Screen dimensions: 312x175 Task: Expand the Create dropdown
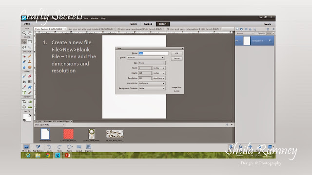pyautogui.click(x=268, y=24)
